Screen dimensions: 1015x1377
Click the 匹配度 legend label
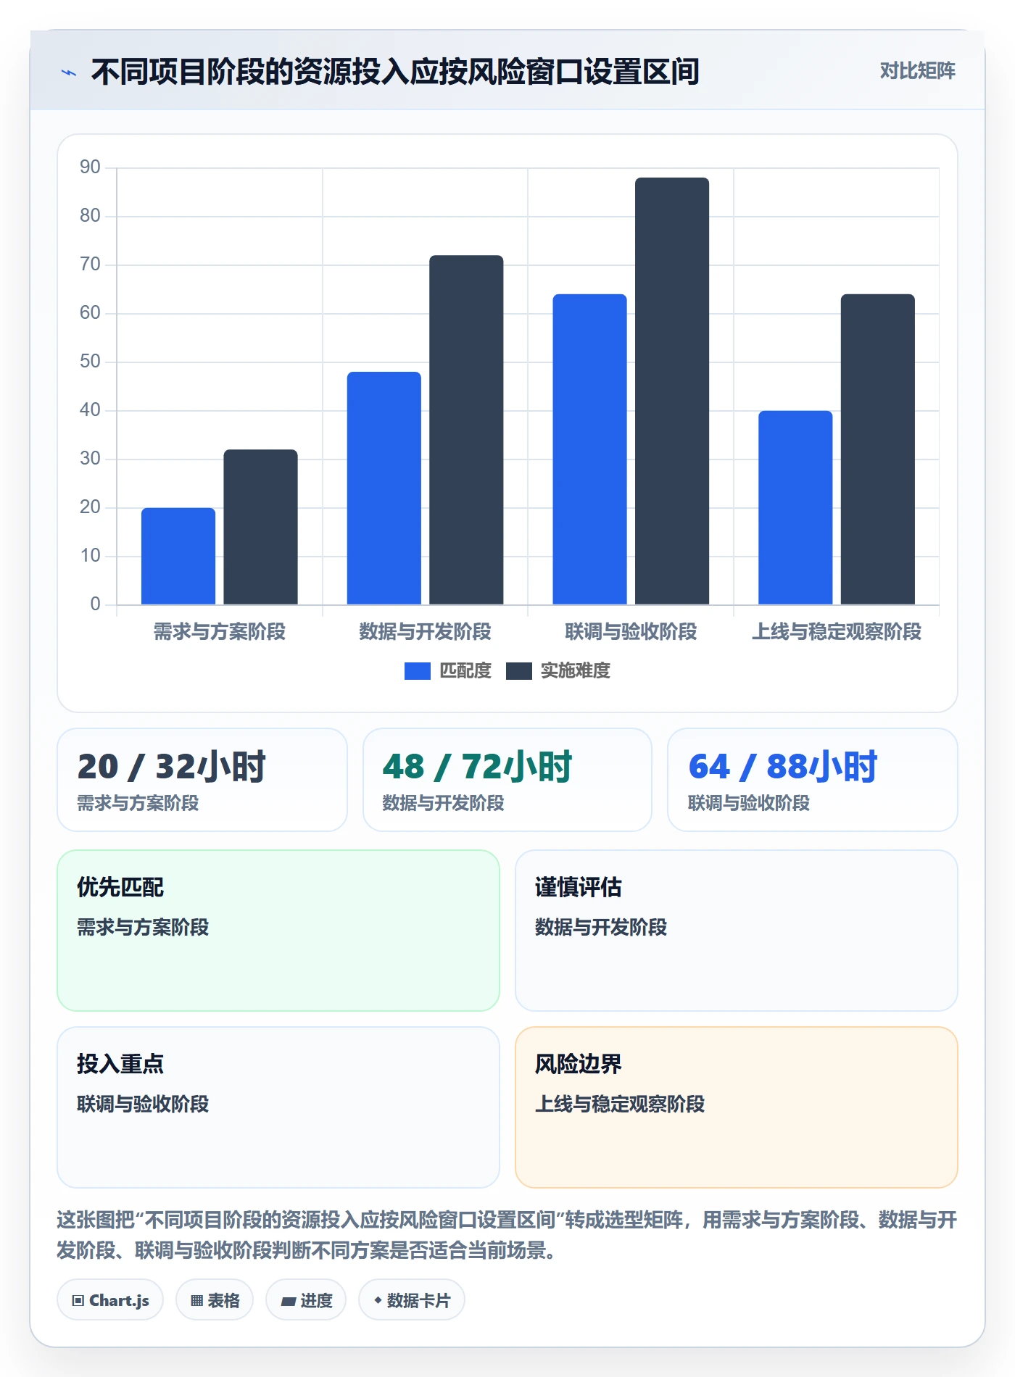tap(465, 671)
